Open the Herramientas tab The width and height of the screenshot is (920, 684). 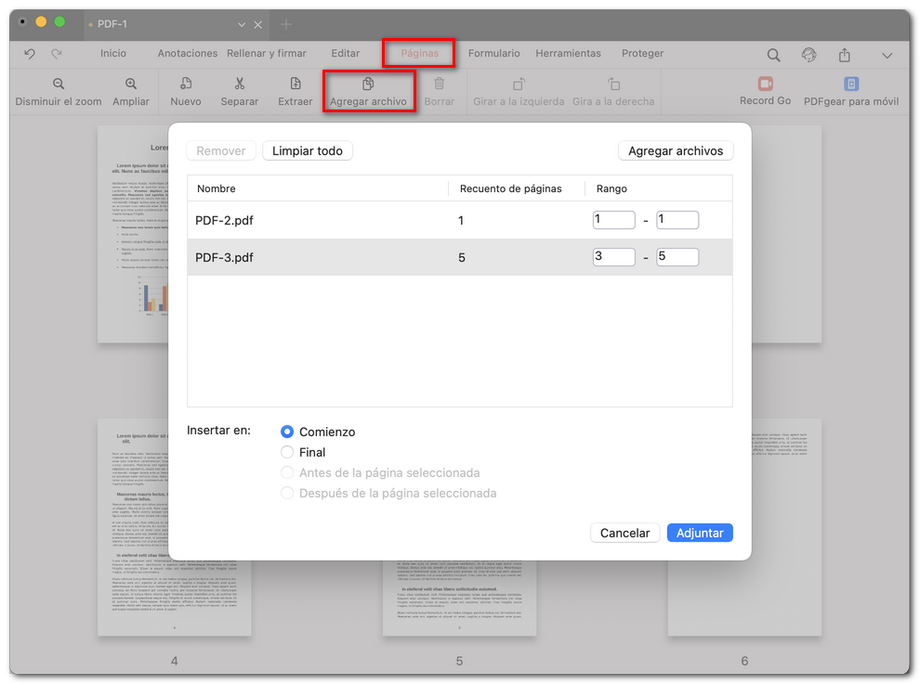click(568, 54)
